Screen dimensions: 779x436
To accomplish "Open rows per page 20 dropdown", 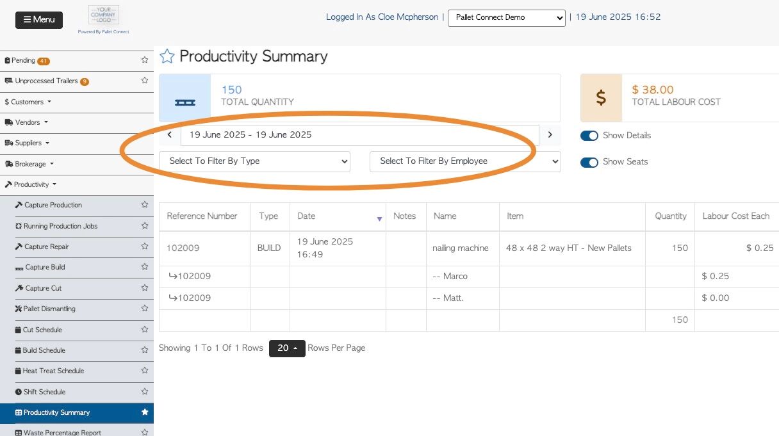I will [287, 348].
